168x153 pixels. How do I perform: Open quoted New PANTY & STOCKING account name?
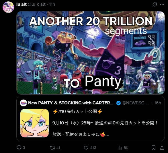click(71, 103)
